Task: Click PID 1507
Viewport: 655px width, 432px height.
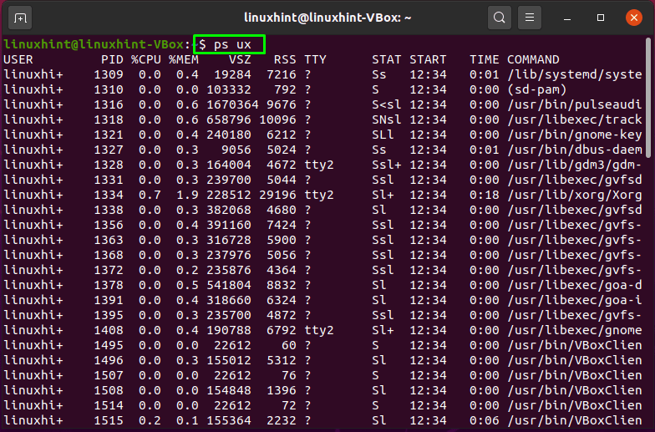Action: coord(109,376)
